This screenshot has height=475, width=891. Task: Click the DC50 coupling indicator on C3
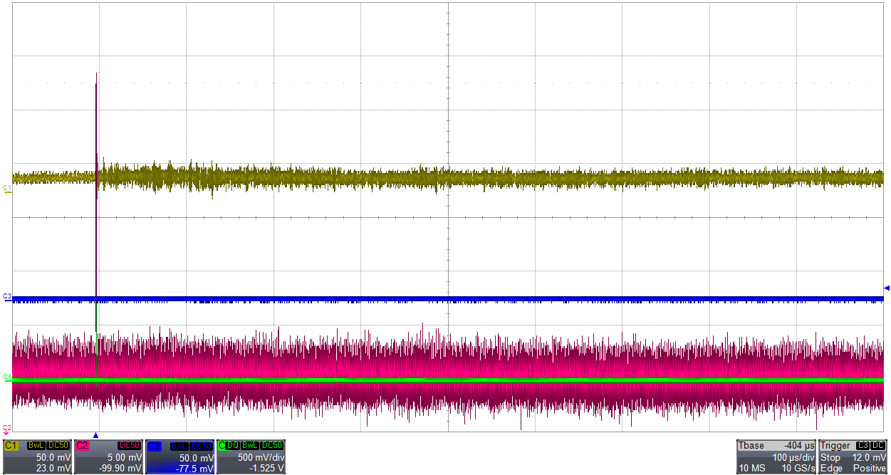201,446
